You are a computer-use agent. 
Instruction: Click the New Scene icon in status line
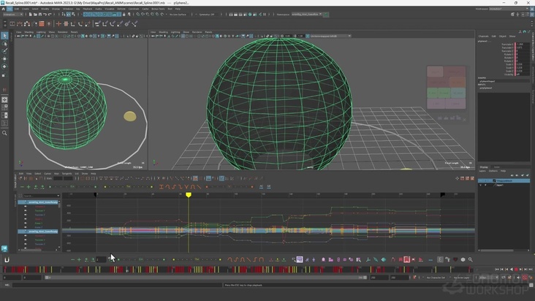point(31,15)
